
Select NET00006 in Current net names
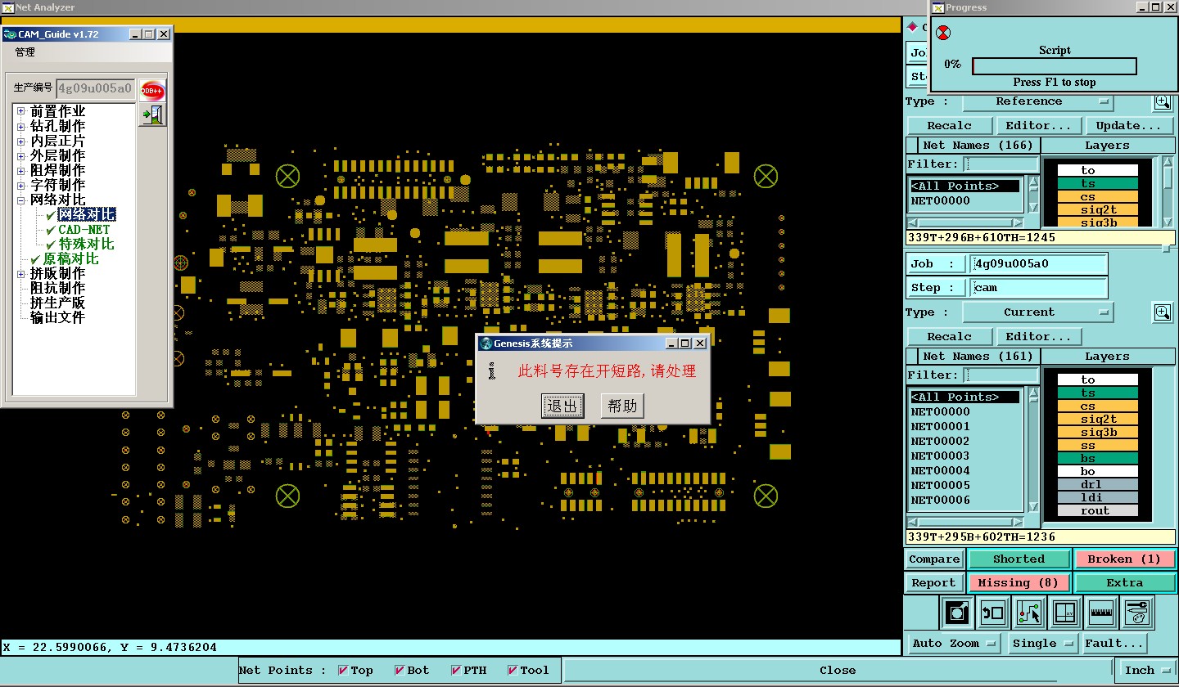pyautogui.click(x=965, y=501)
